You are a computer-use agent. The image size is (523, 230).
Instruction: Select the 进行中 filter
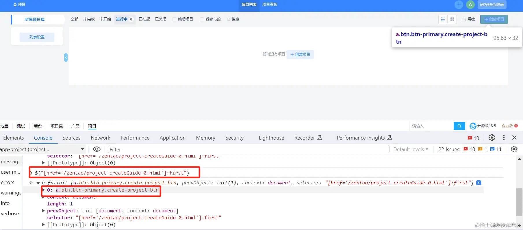coord(125,19)
